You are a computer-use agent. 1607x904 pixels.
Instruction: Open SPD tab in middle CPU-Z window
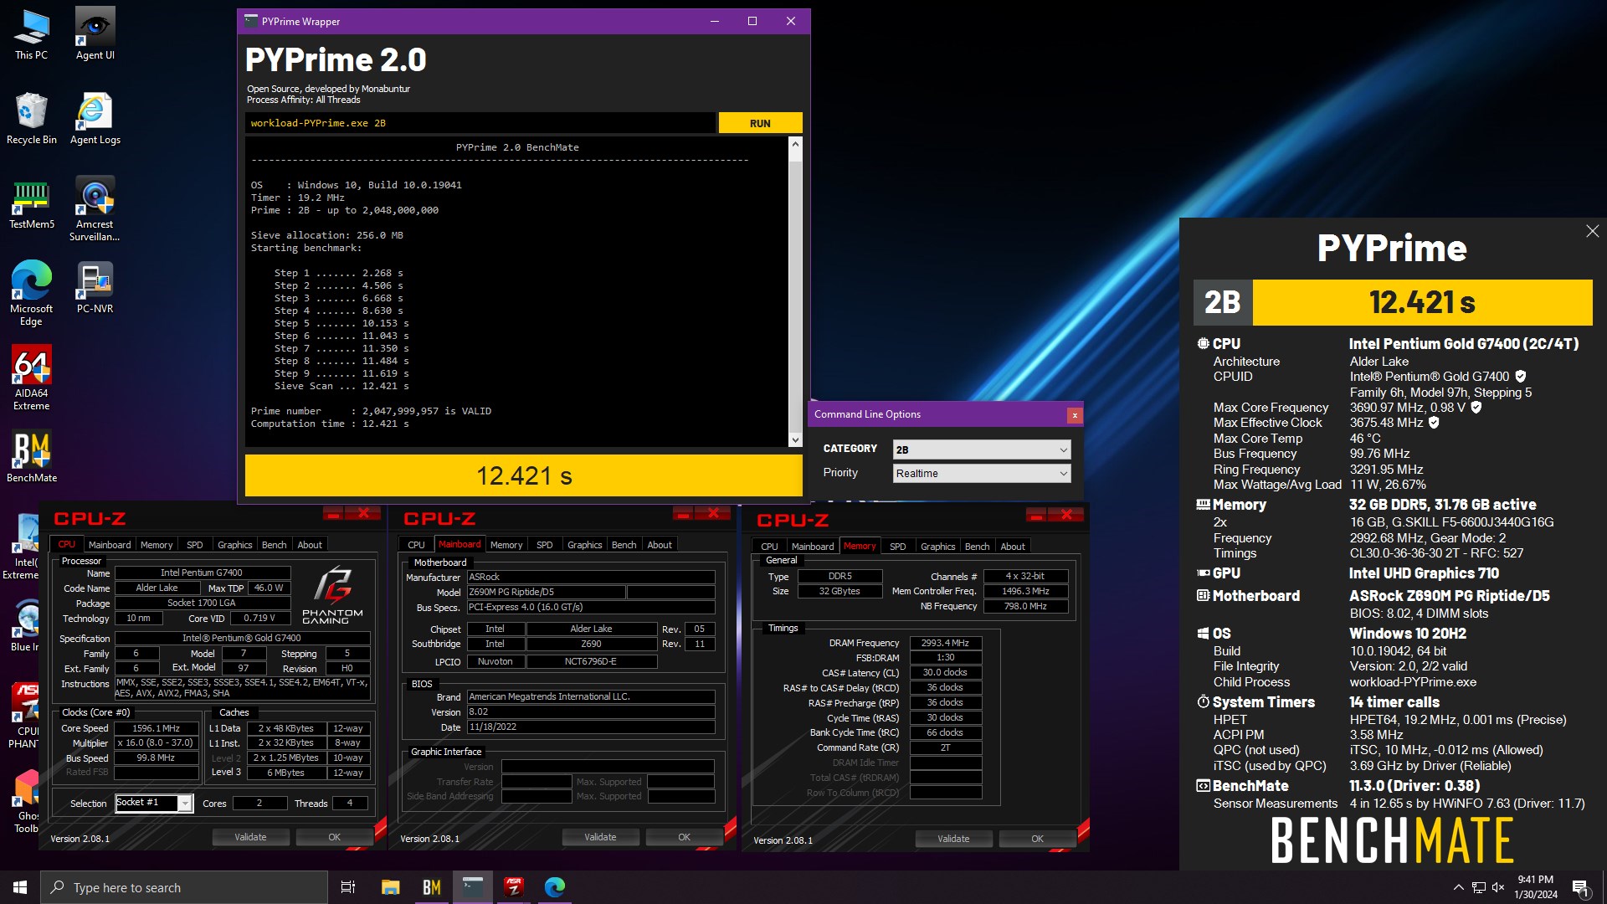(545, 545)
